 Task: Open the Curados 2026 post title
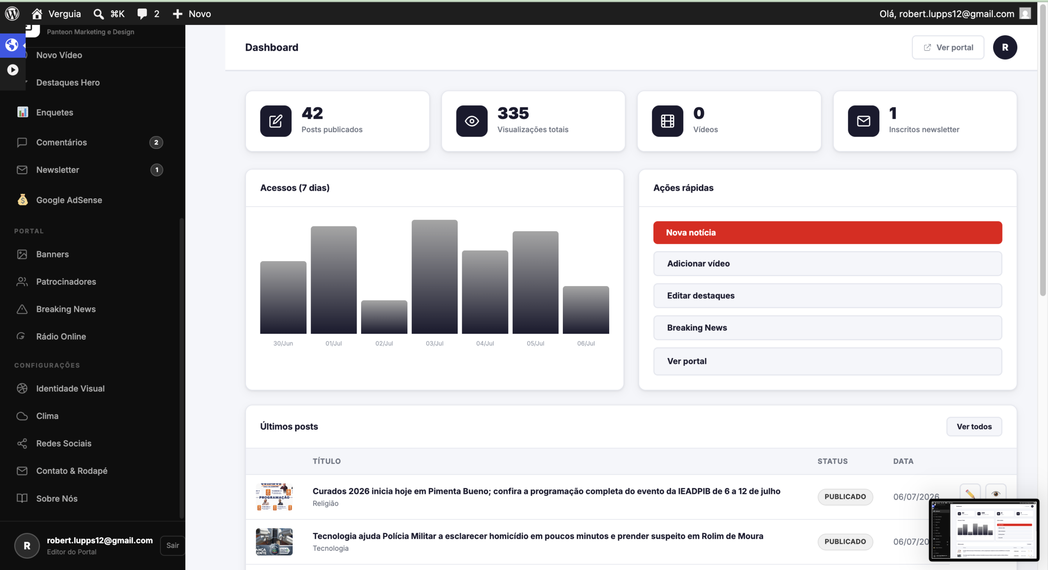[547, 491]
